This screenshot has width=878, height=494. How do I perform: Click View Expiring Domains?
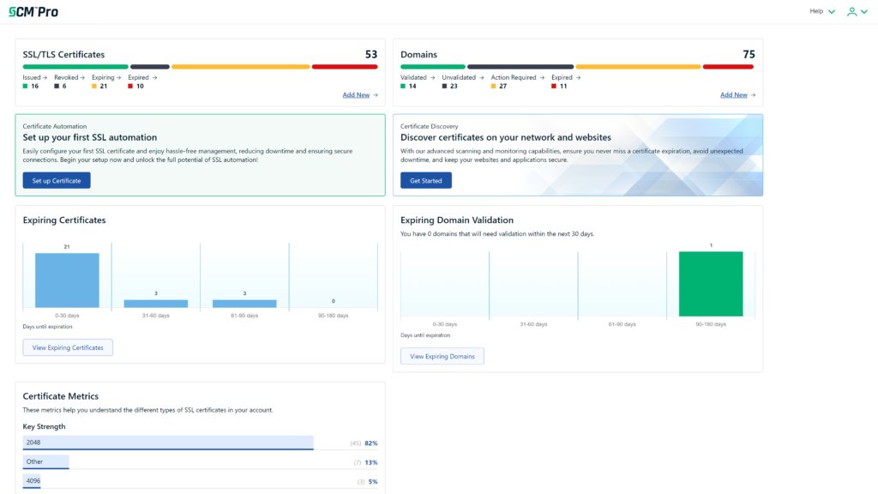click(442, 355)
